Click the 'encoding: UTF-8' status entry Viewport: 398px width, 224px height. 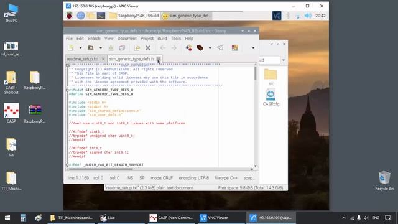(x=194, y=178)
